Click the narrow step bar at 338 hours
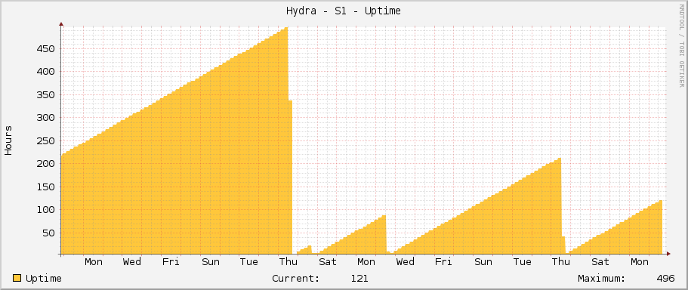 pos(290,177)
